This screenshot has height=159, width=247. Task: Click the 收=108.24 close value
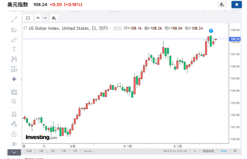click(194, 28)
